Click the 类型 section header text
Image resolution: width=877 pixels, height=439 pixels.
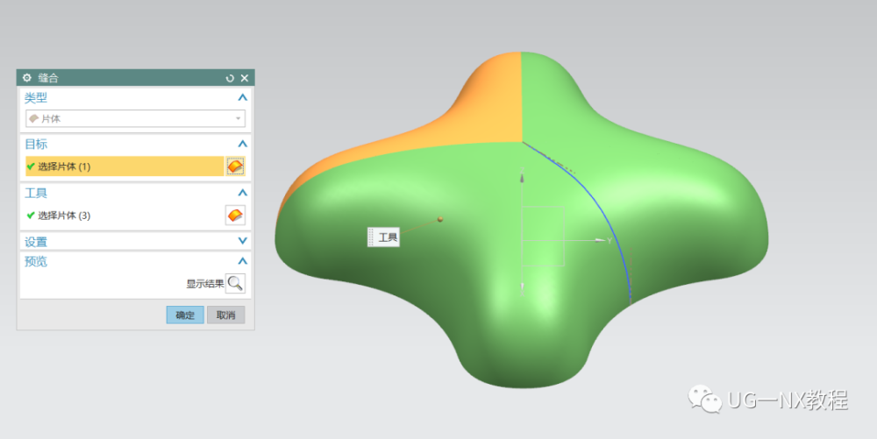point(36,98)
